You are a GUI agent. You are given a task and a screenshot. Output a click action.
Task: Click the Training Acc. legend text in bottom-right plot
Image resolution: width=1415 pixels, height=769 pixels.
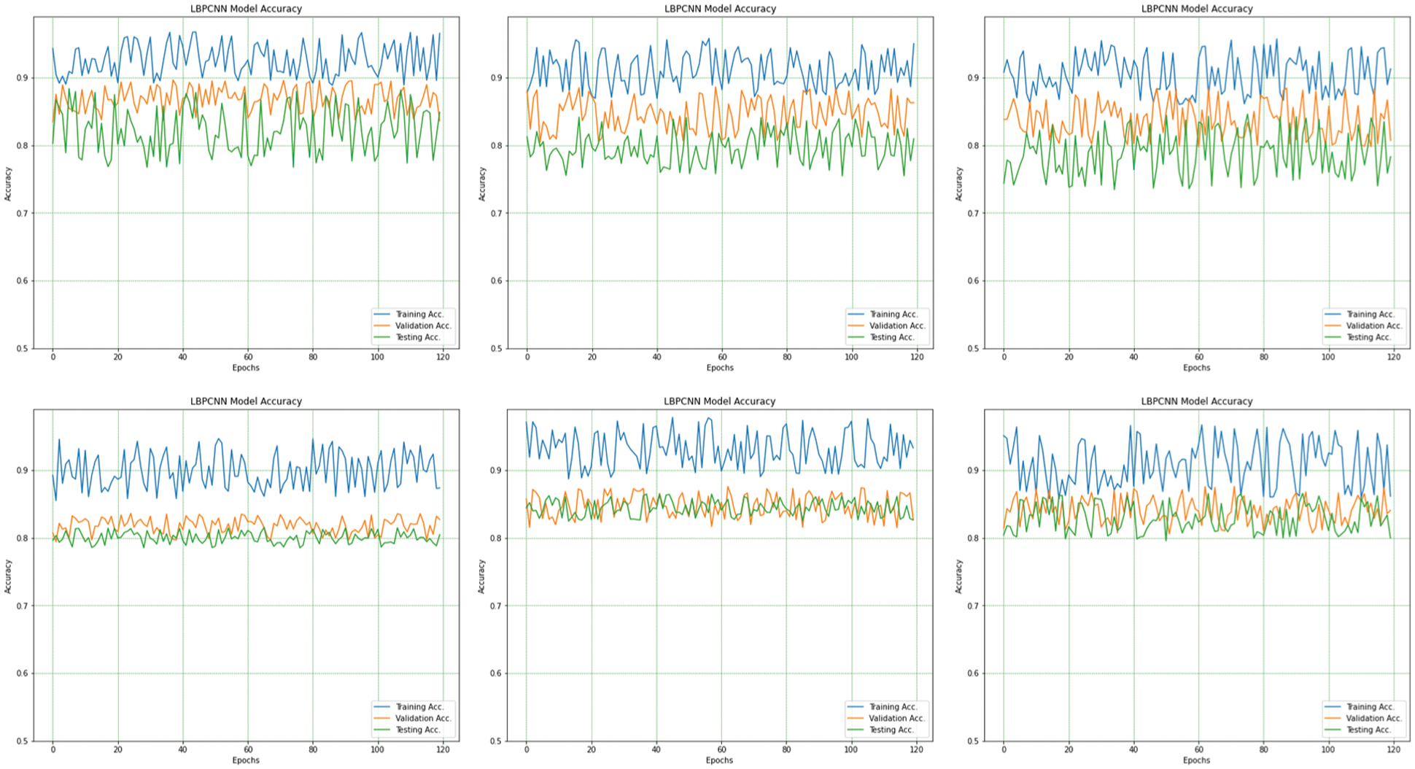point(1370,707)
